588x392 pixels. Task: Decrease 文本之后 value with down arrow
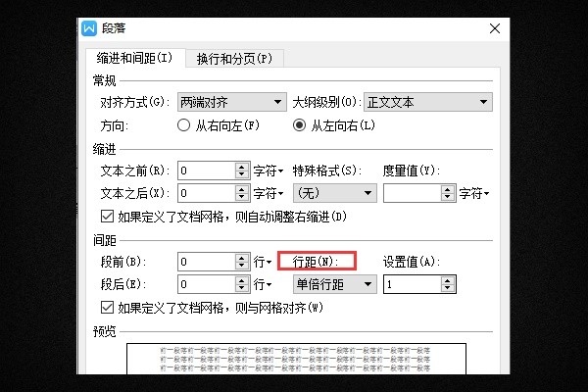(x=242, y=197)
